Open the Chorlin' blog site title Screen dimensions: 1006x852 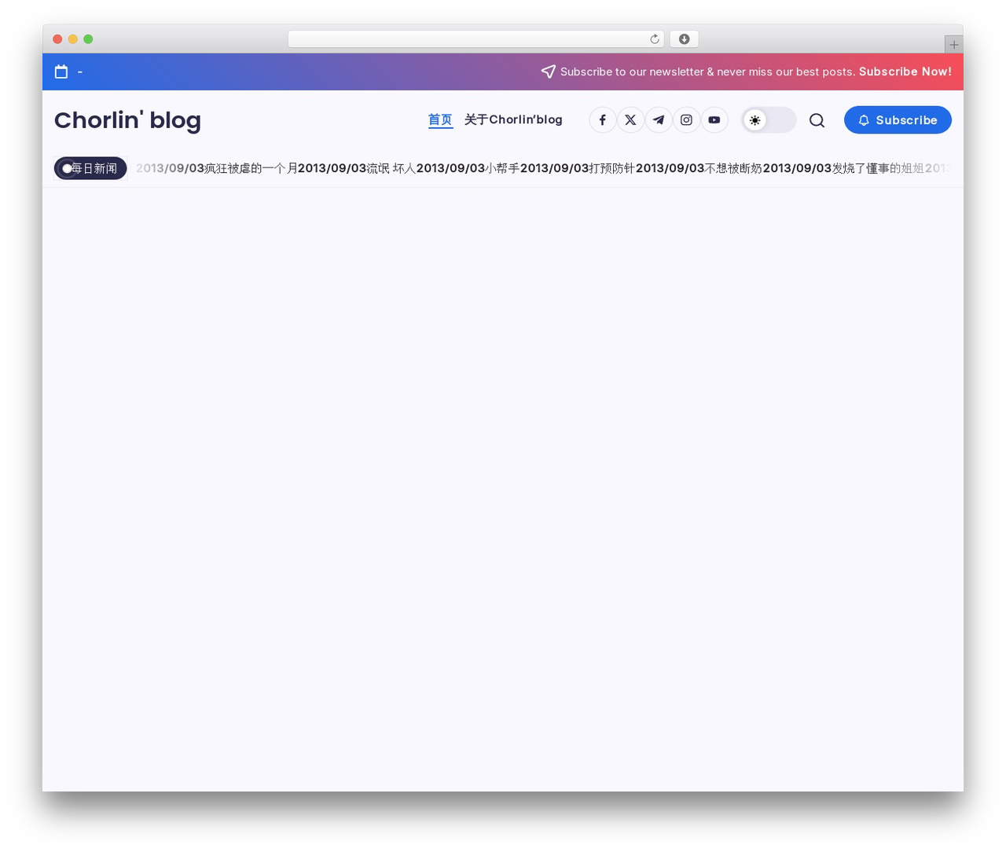[127, 120]
